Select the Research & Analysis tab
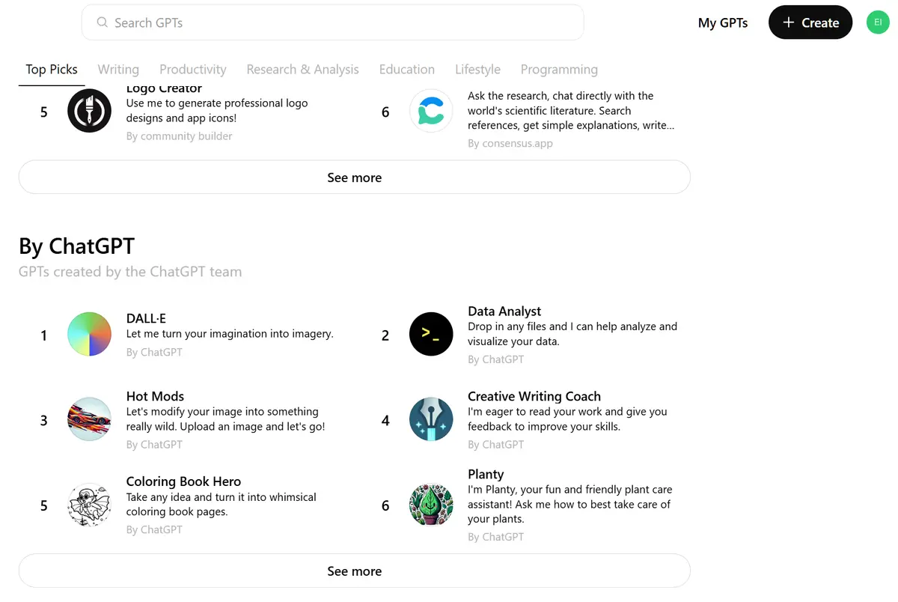 302,70
